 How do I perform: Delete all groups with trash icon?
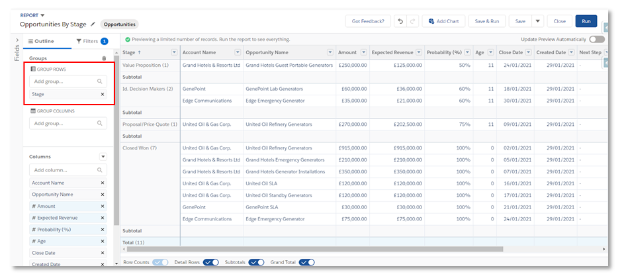click(x=105, y=58)
